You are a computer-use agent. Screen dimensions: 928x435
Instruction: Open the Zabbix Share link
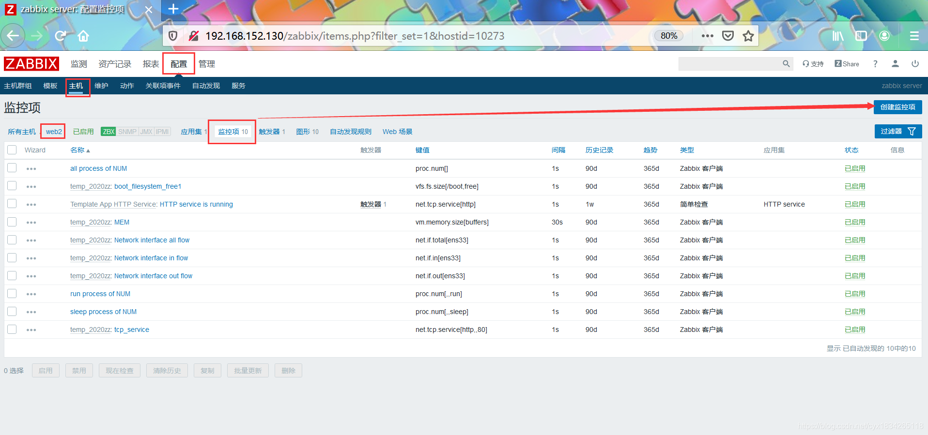coord(847,64)
